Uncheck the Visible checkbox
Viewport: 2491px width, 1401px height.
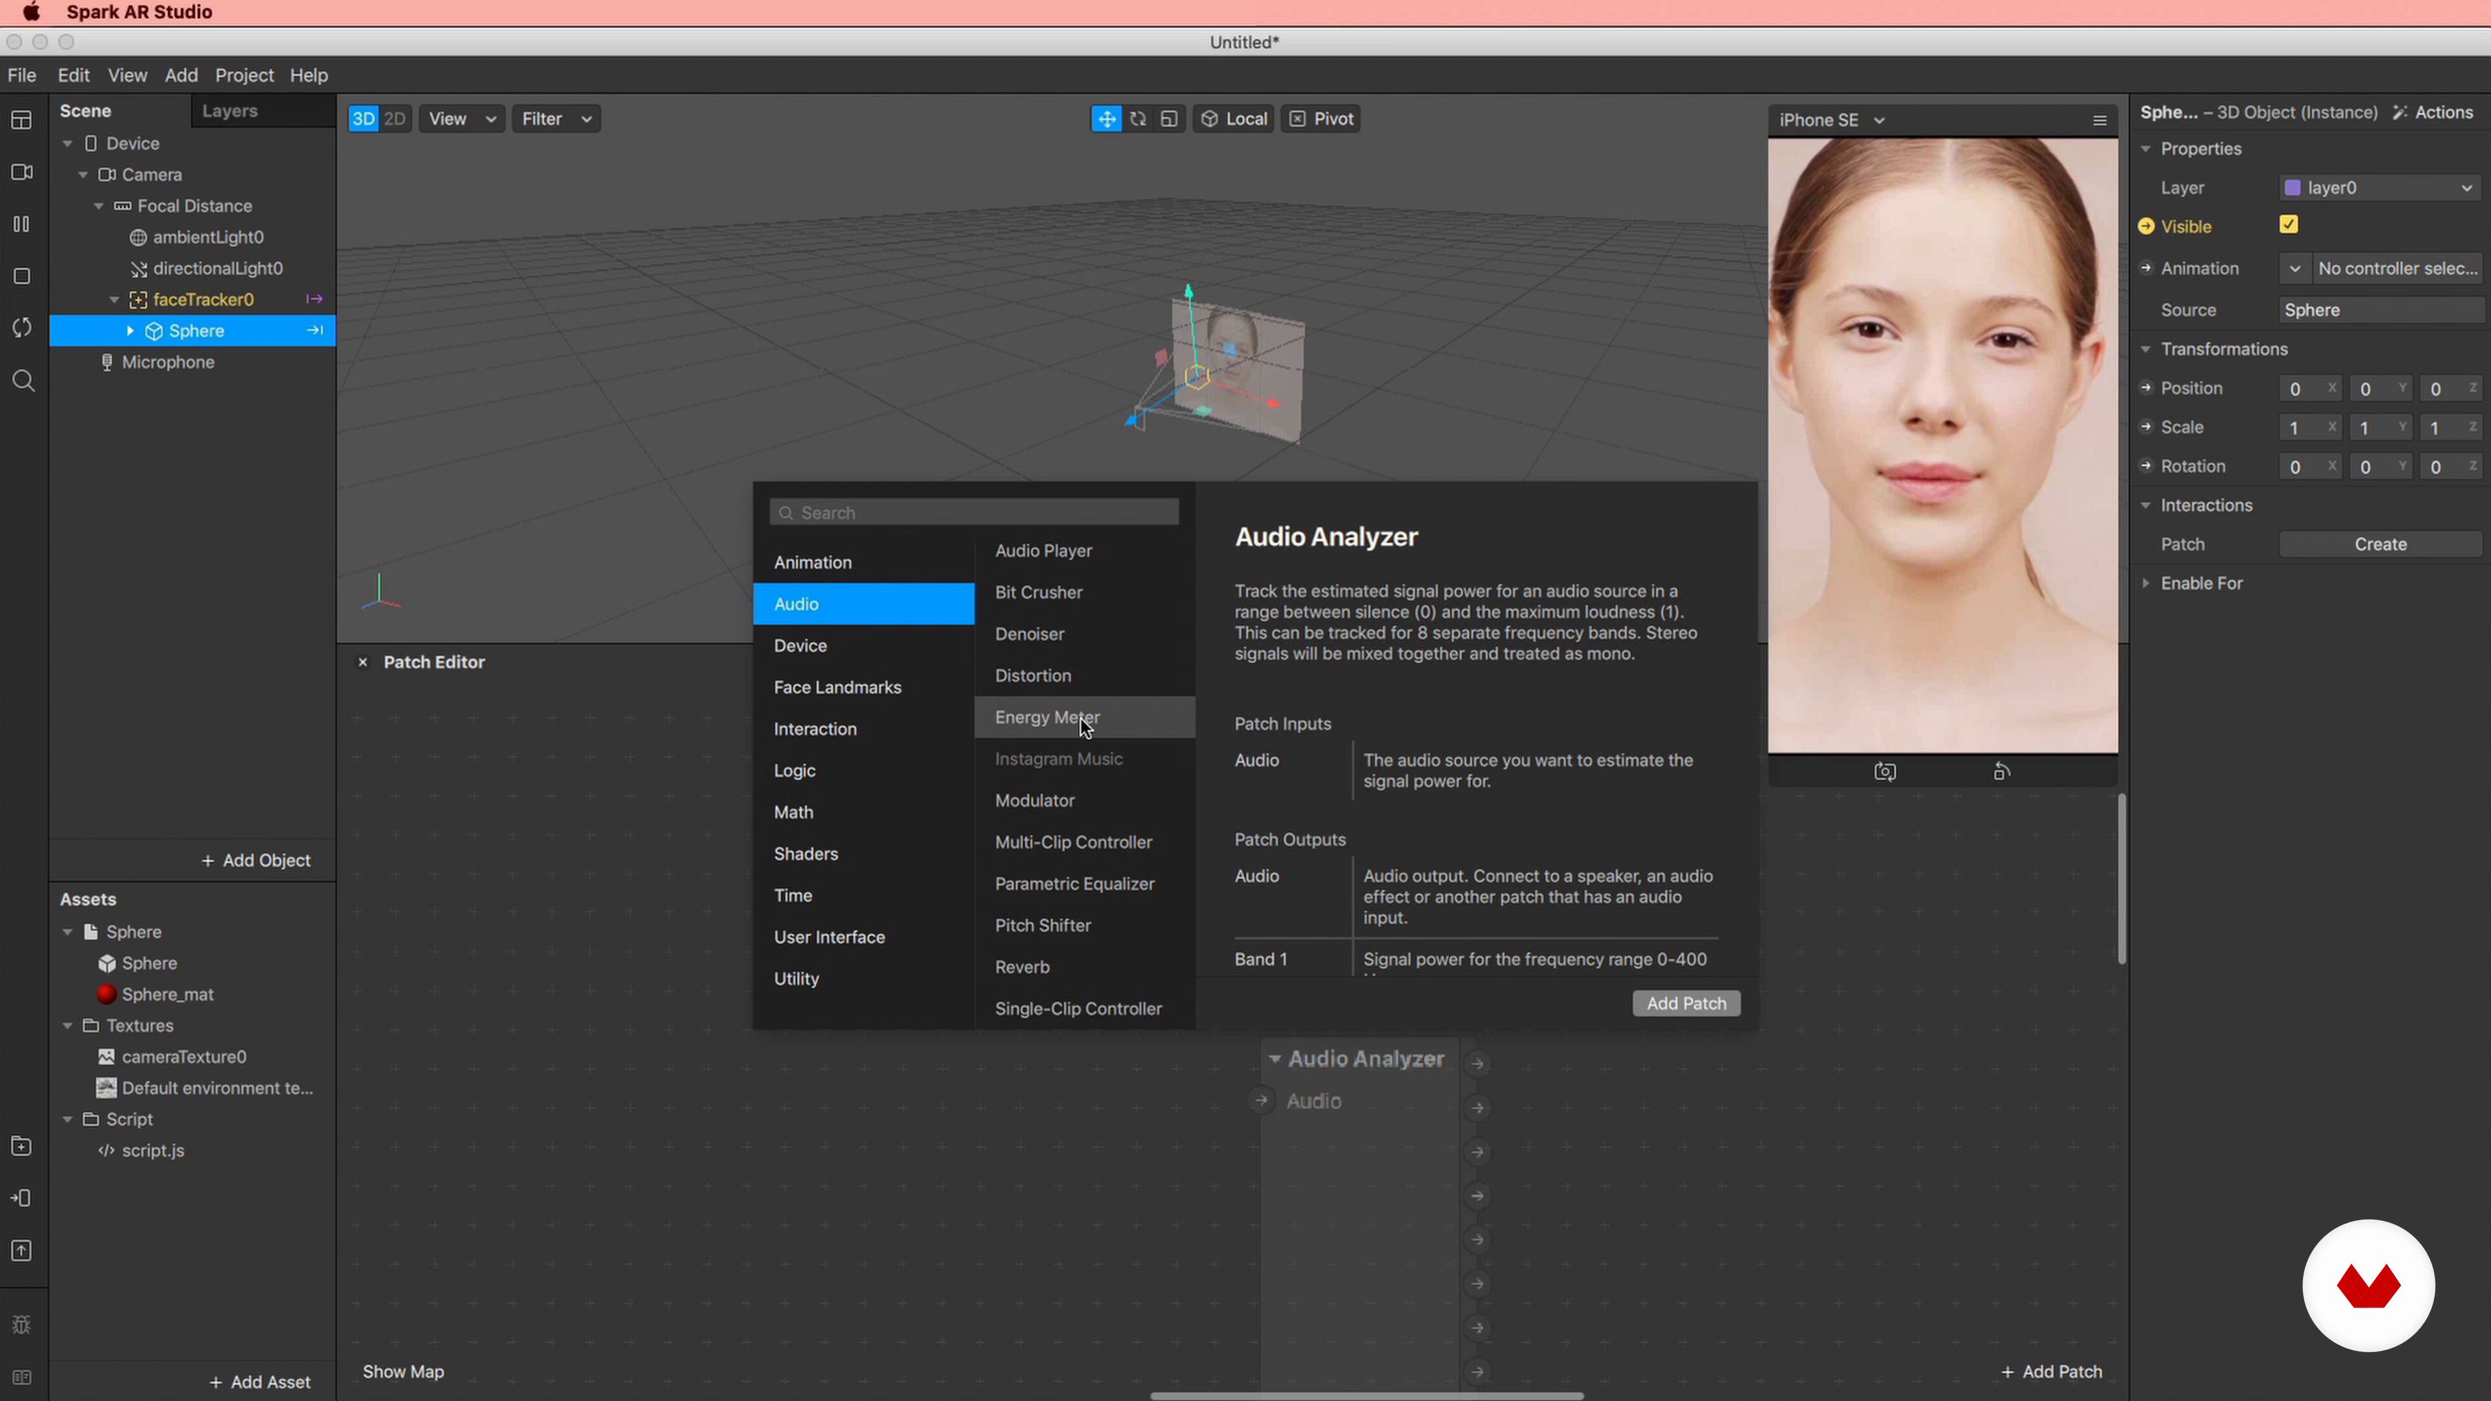click(x=2289, y=225)
